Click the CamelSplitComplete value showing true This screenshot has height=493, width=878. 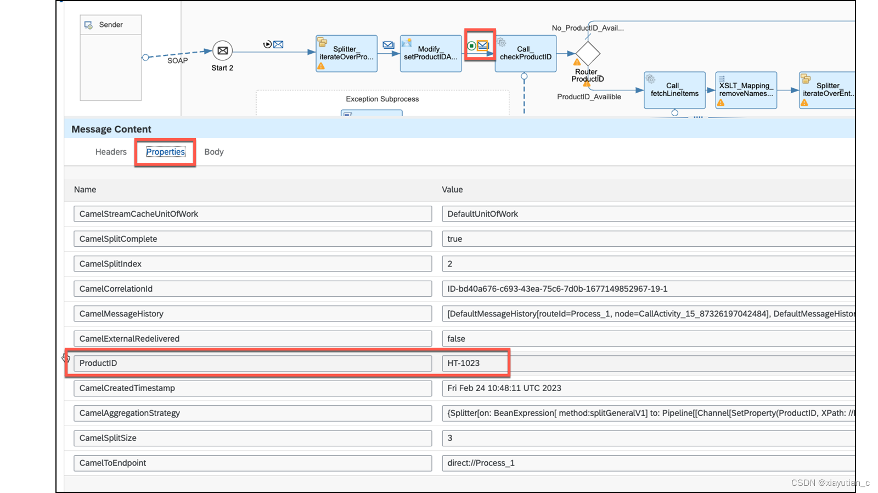coord(648,239)
